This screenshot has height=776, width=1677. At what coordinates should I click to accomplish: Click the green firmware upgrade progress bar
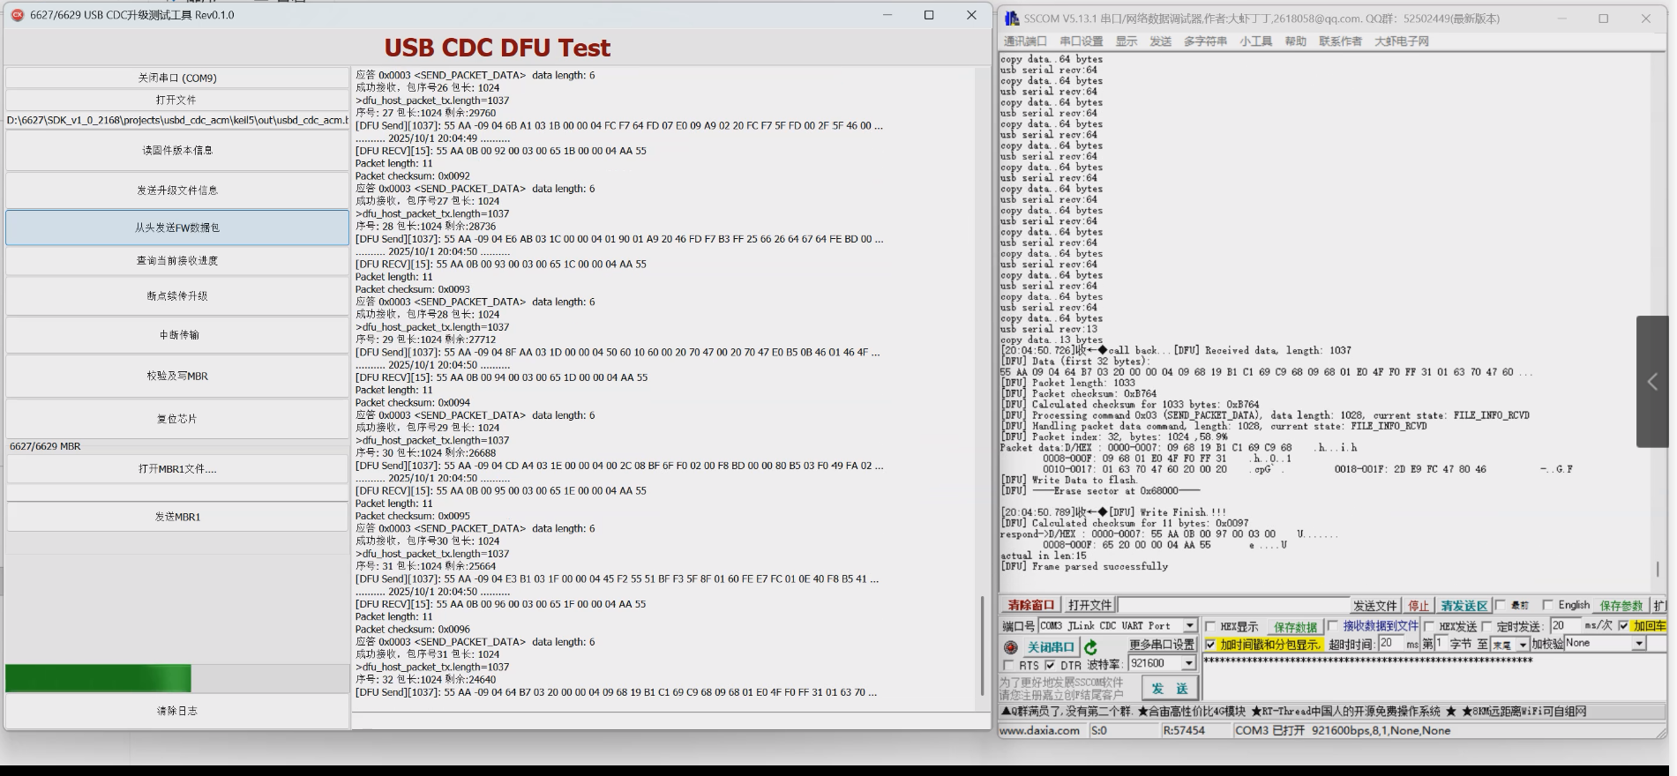point(98,678)
